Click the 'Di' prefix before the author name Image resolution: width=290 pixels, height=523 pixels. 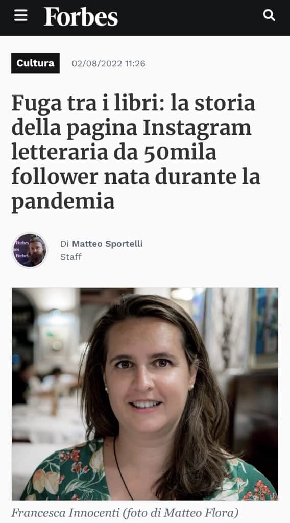click(x=64, y=244)
